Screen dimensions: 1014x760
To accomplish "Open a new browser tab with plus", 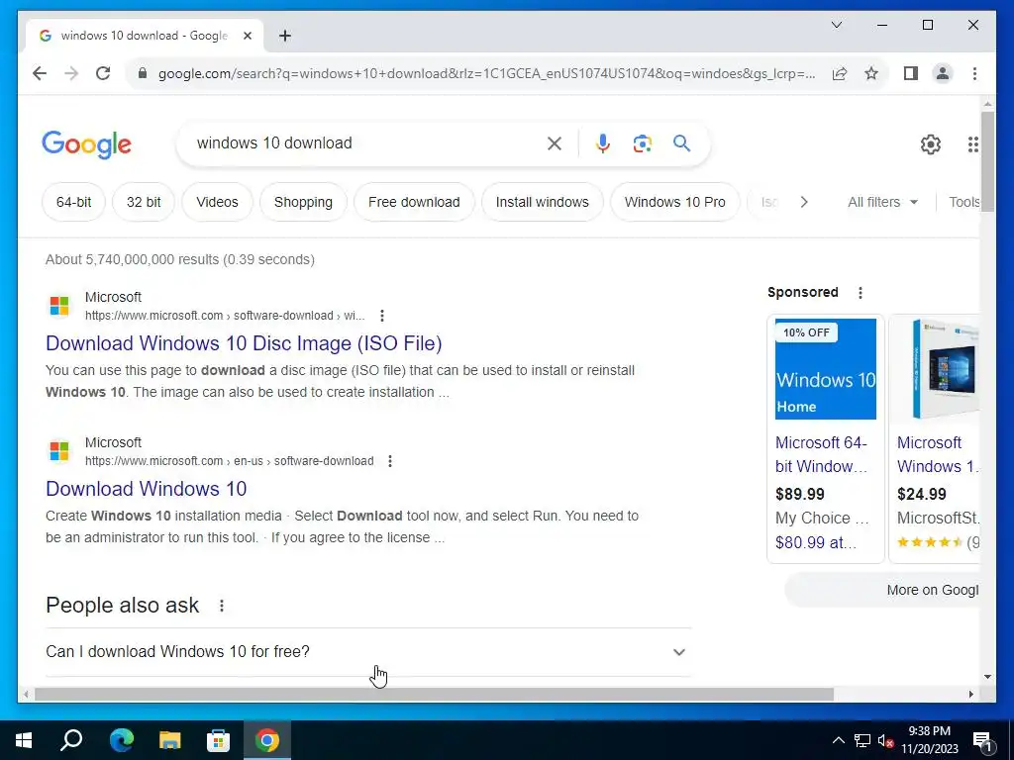I will (285, 36).
